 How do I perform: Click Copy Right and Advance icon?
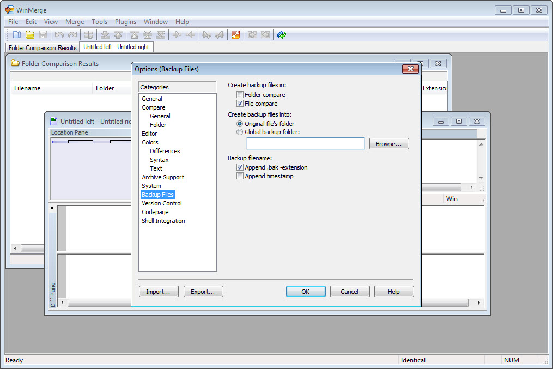(x=206, y=34)
